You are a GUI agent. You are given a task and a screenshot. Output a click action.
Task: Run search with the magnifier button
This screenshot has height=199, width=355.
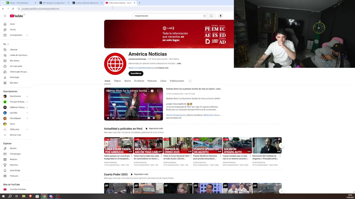tap(211, 16)
